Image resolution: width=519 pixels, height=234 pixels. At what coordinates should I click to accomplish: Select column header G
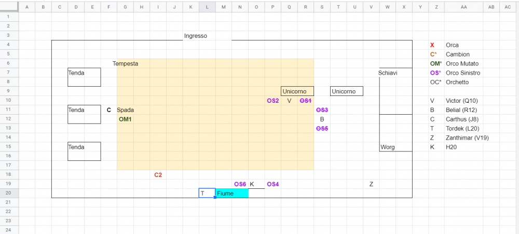pyautogui.click(x=125, y=7)
